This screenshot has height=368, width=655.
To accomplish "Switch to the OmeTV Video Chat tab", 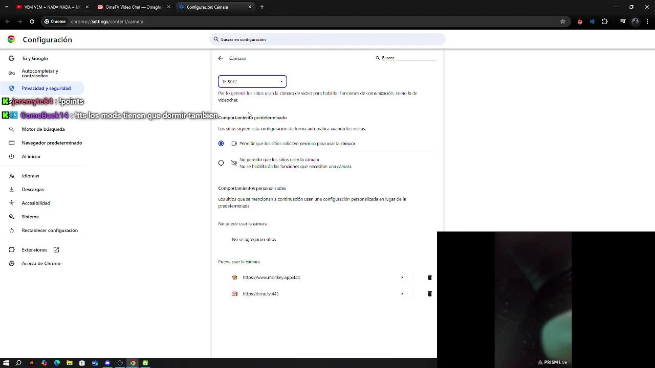I will pos(133,7).
